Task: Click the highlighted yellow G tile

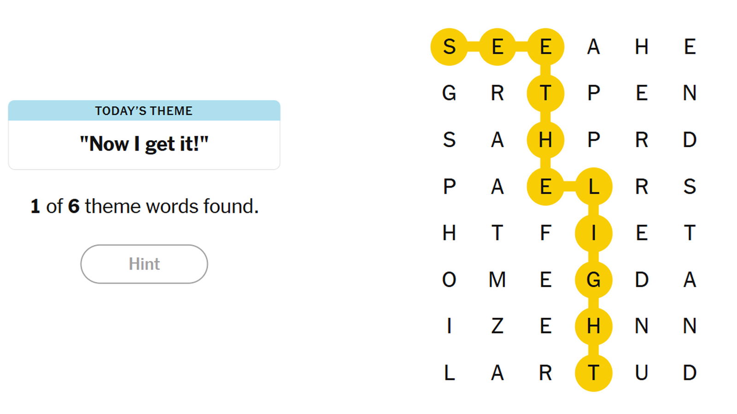Action: (593, 280)
